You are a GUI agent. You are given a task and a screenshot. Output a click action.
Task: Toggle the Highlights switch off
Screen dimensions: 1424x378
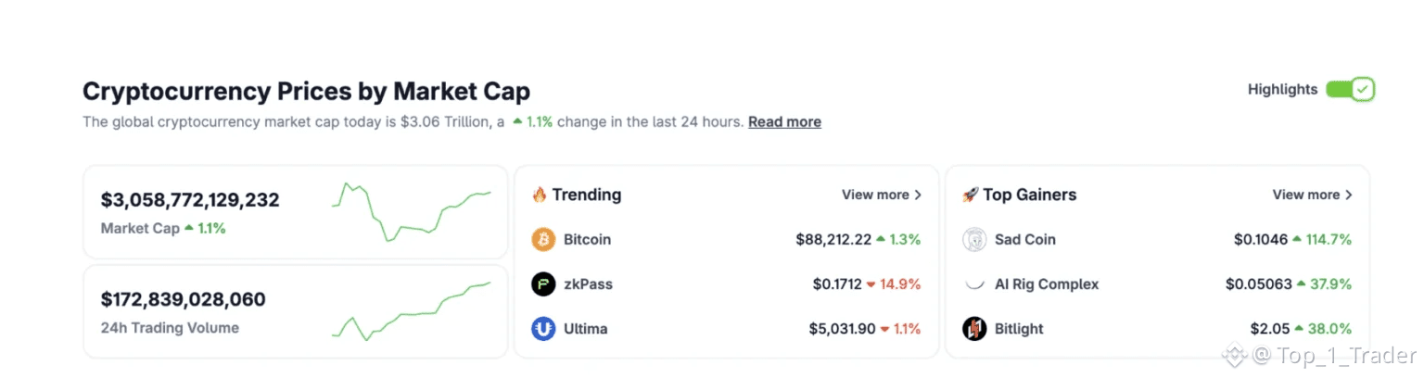[1350, 89]
